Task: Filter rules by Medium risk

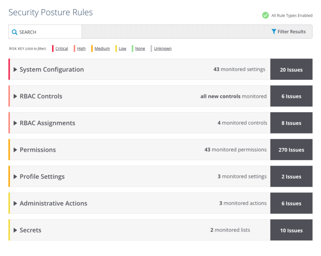Action: pyautogui.click(x=102, y=49)
